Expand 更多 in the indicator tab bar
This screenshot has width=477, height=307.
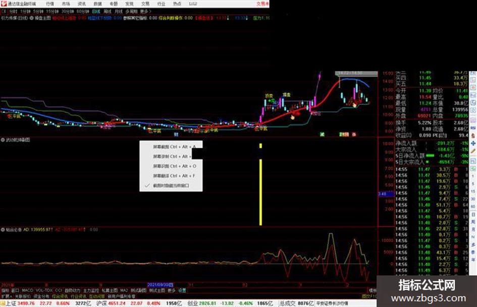[x=172, y=290]
